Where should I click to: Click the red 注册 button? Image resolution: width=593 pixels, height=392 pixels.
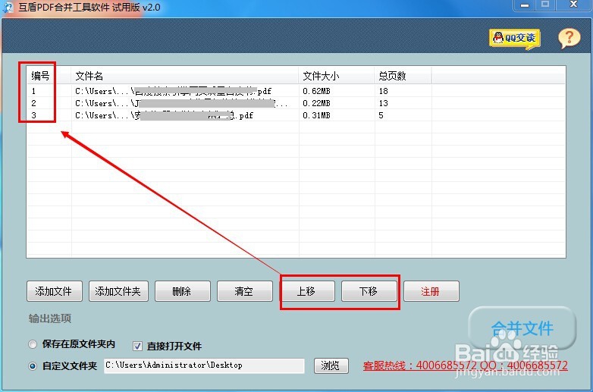431,291
